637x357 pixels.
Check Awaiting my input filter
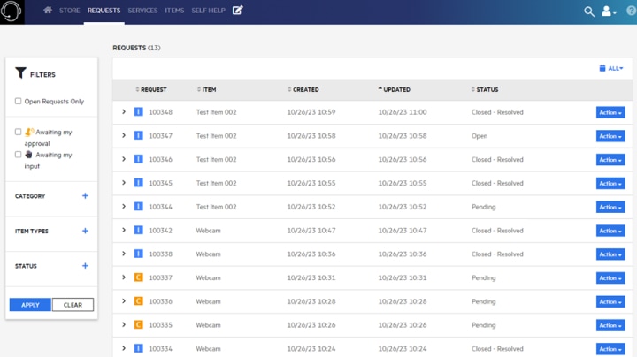point(18,154)
